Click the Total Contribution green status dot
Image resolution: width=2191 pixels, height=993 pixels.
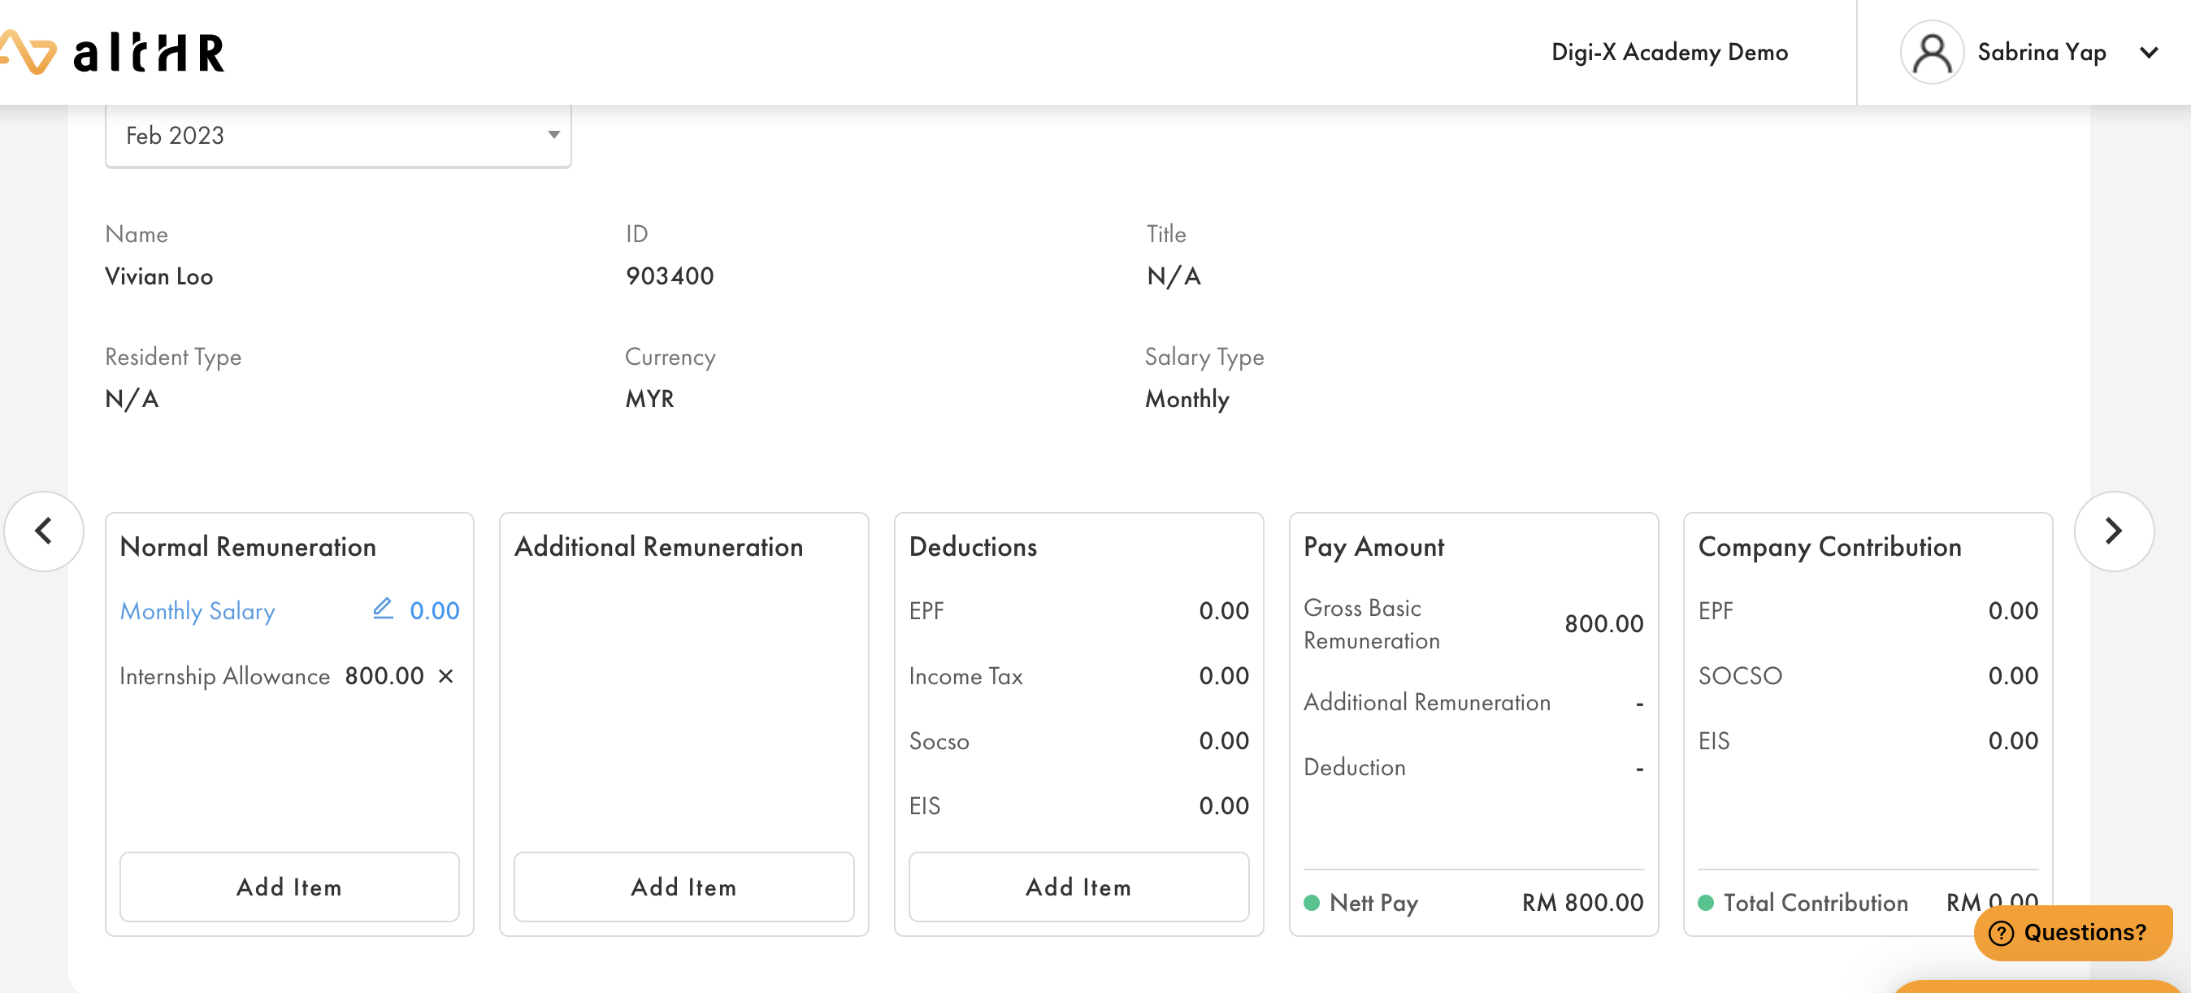pyautogui.click(x=1705, y=903)
